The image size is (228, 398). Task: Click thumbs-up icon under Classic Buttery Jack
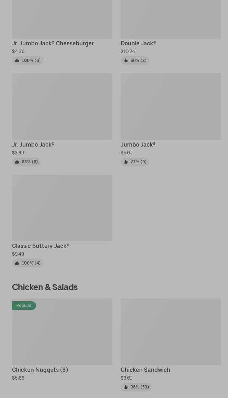tap(17, 263)
